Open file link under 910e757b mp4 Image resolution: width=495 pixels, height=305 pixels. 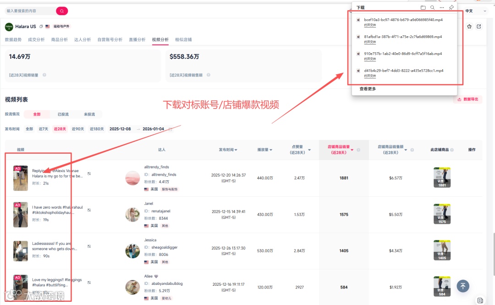pyautogui.click(x=370, y=59)
